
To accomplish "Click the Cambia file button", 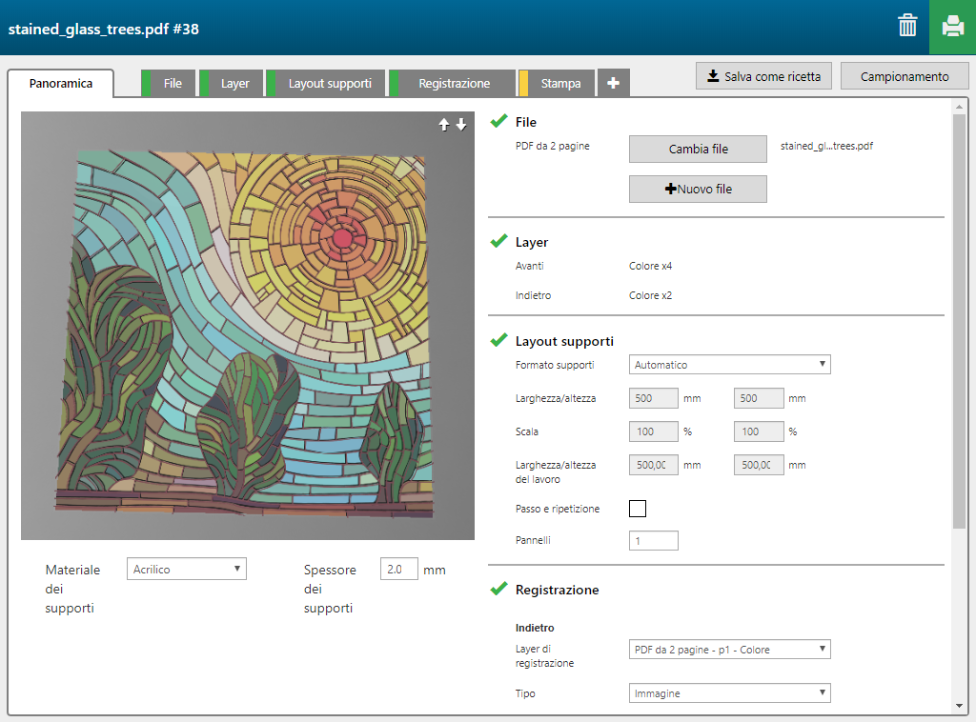I will 698,150.
